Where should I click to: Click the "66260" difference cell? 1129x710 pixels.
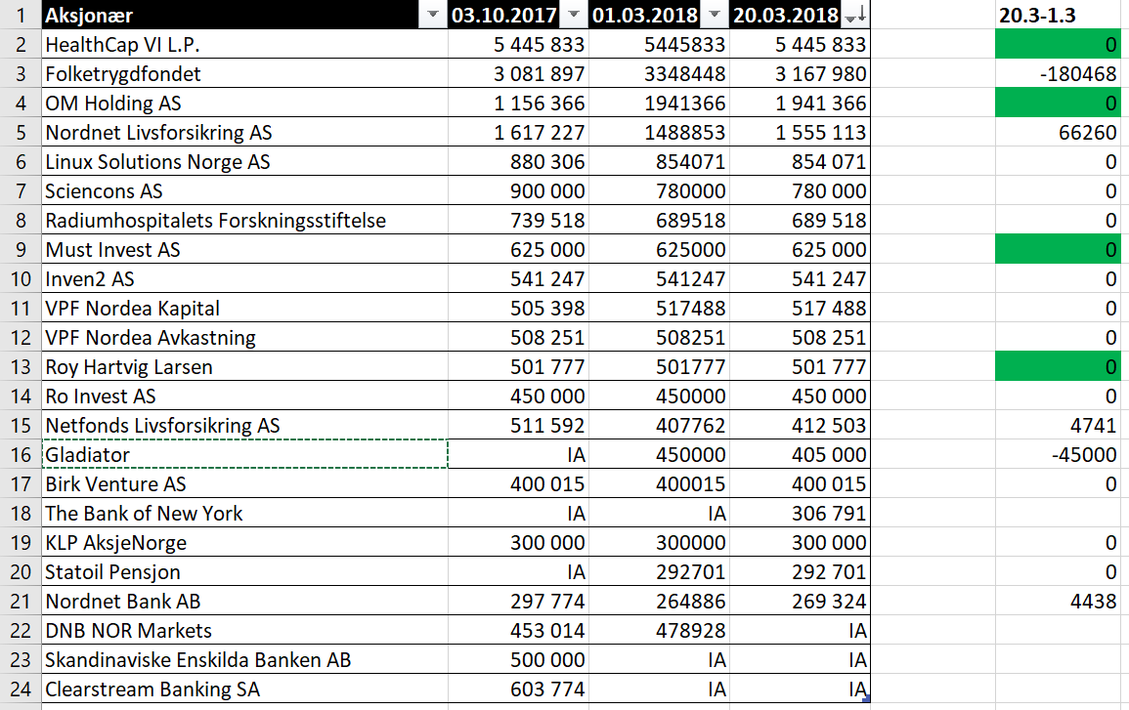pyautogui.click(x=1059, y=133)
